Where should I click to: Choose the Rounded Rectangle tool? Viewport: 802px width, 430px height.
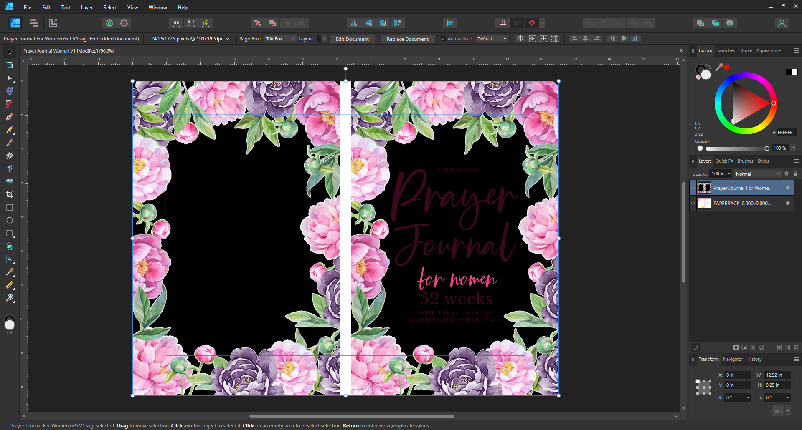10,233
